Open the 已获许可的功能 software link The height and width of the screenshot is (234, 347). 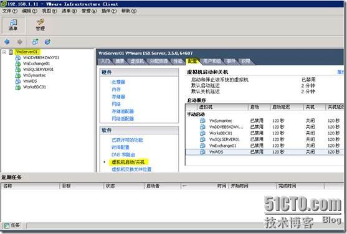(x=127, y=140)
